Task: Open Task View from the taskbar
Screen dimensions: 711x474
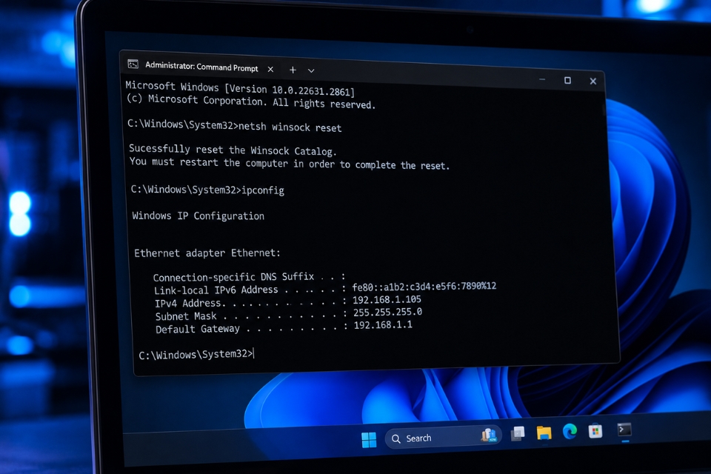Action: click(518, 433)
